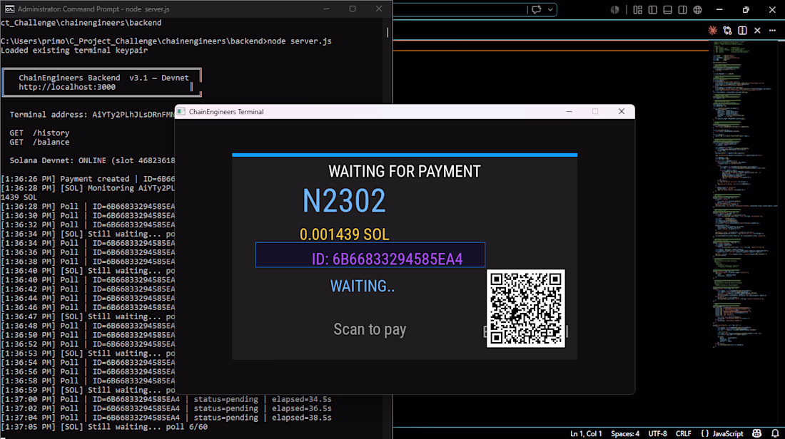
Task: Click the GET /balance line
Action: point(39,142)
